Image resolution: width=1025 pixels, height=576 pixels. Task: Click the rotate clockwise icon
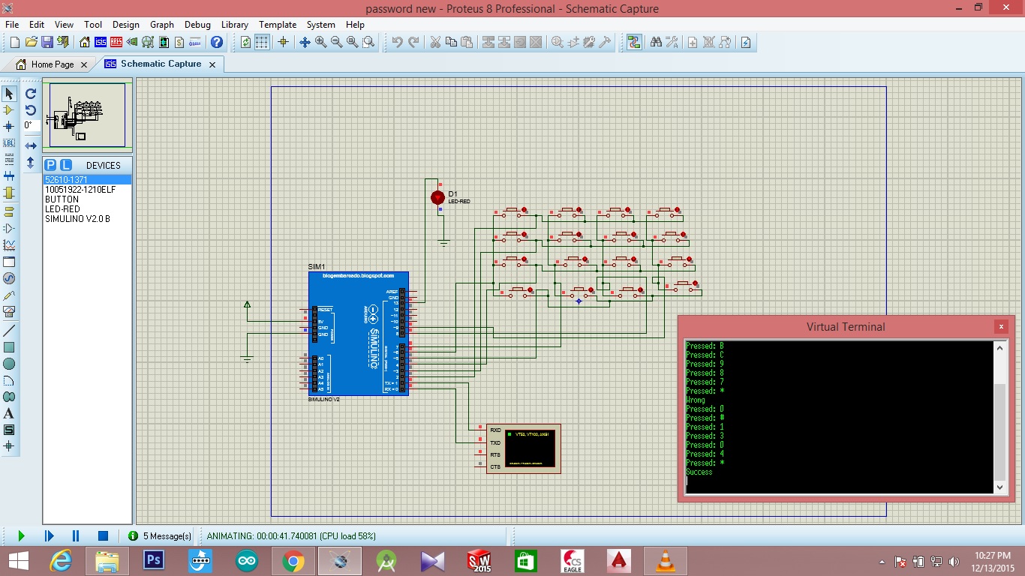click(31, 94)
